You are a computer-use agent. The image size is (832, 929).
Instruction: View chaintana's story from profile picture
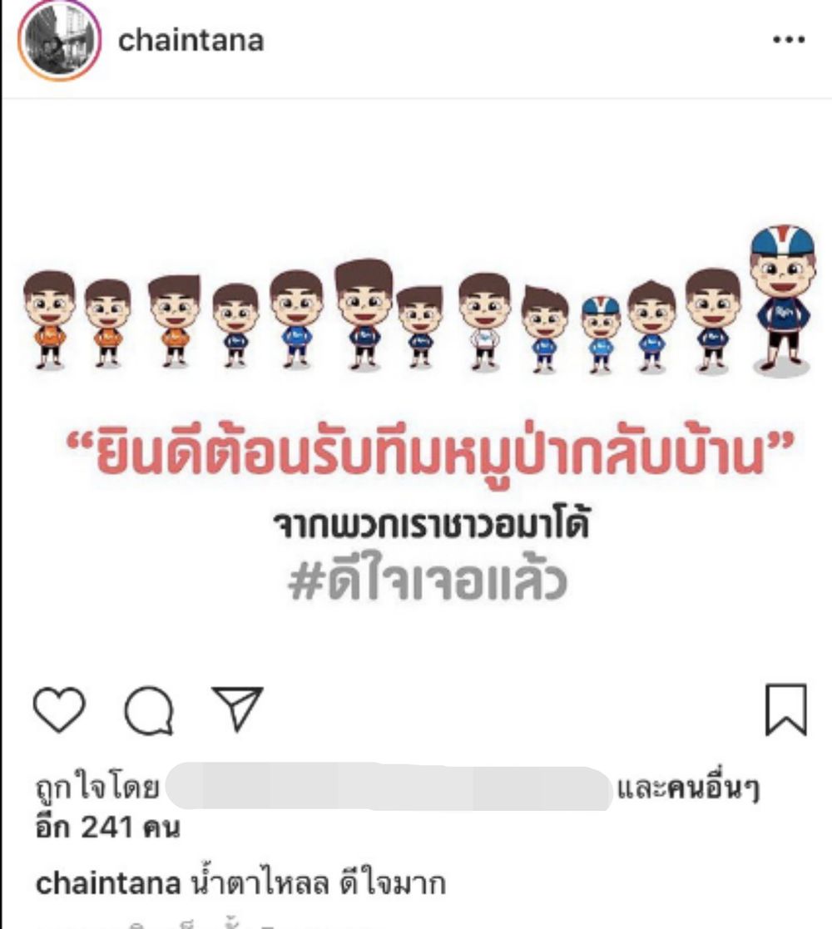click(x=59, y=40)
